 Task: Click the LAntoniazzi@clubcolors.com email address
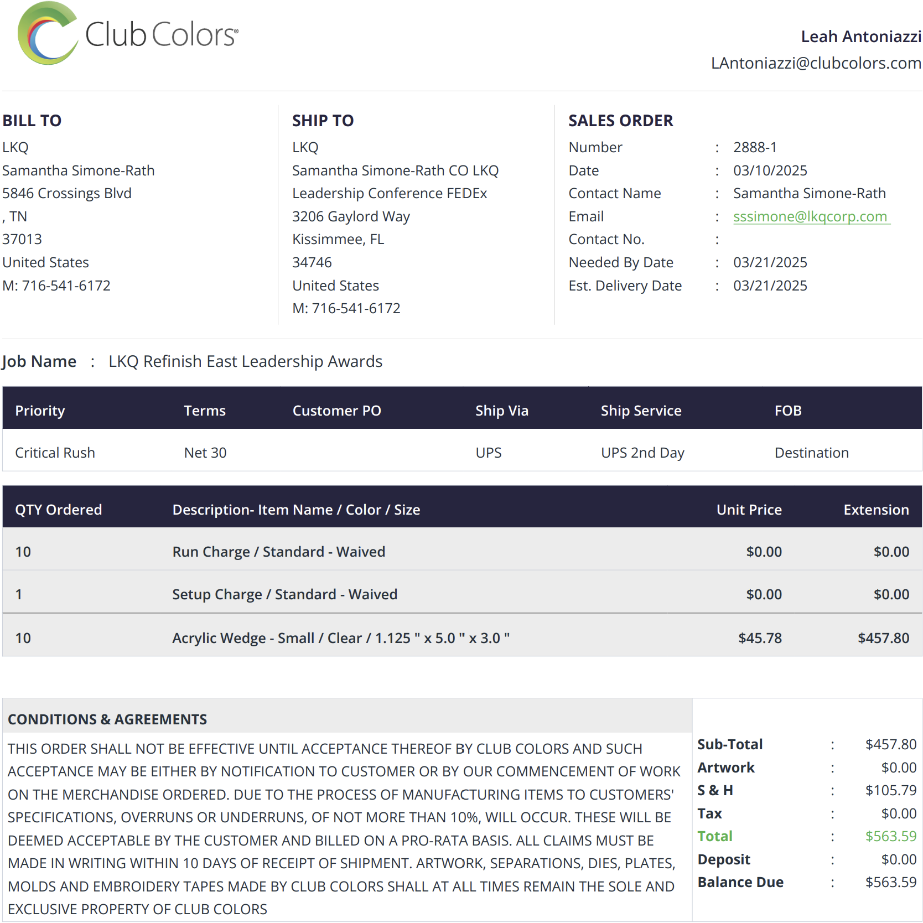click(x=816, y=63)
